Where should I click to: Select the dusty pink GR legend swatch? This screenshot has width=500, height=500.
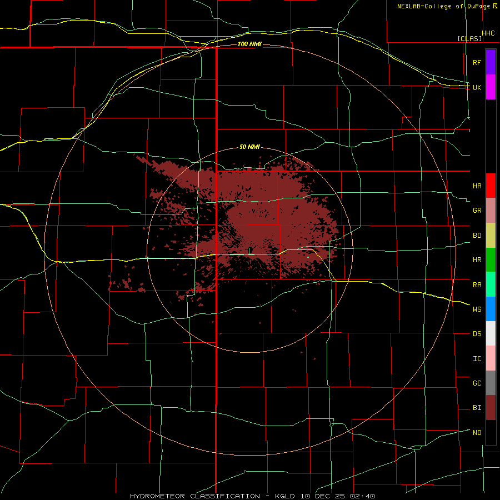491,211
